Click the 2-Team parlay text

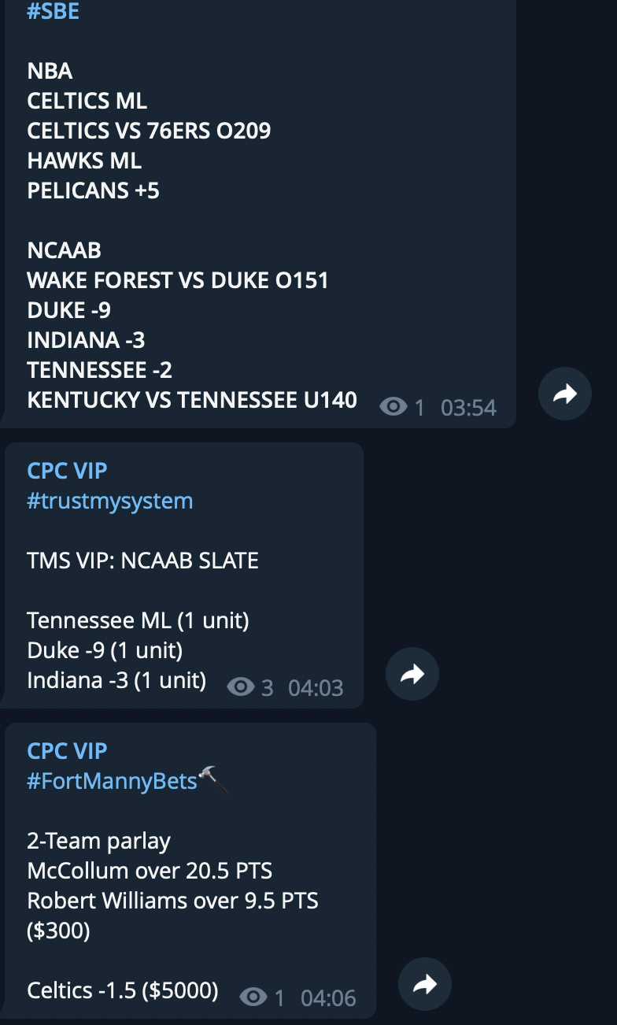98,841
